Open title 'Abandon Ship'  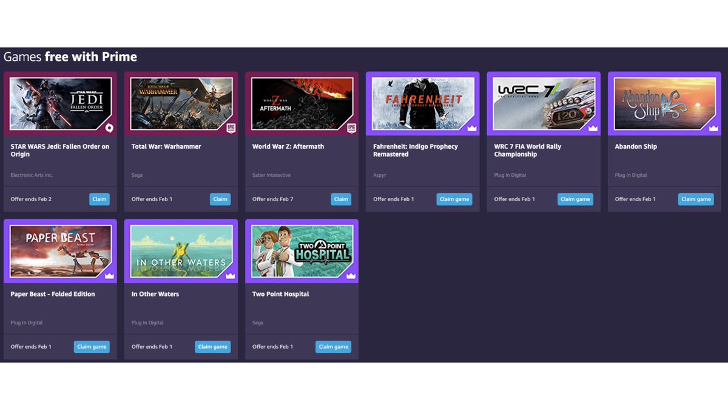pyautogui.click(x=636, y=146)
